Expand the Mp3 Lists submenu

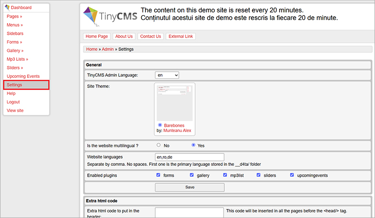tap(17, 59)
